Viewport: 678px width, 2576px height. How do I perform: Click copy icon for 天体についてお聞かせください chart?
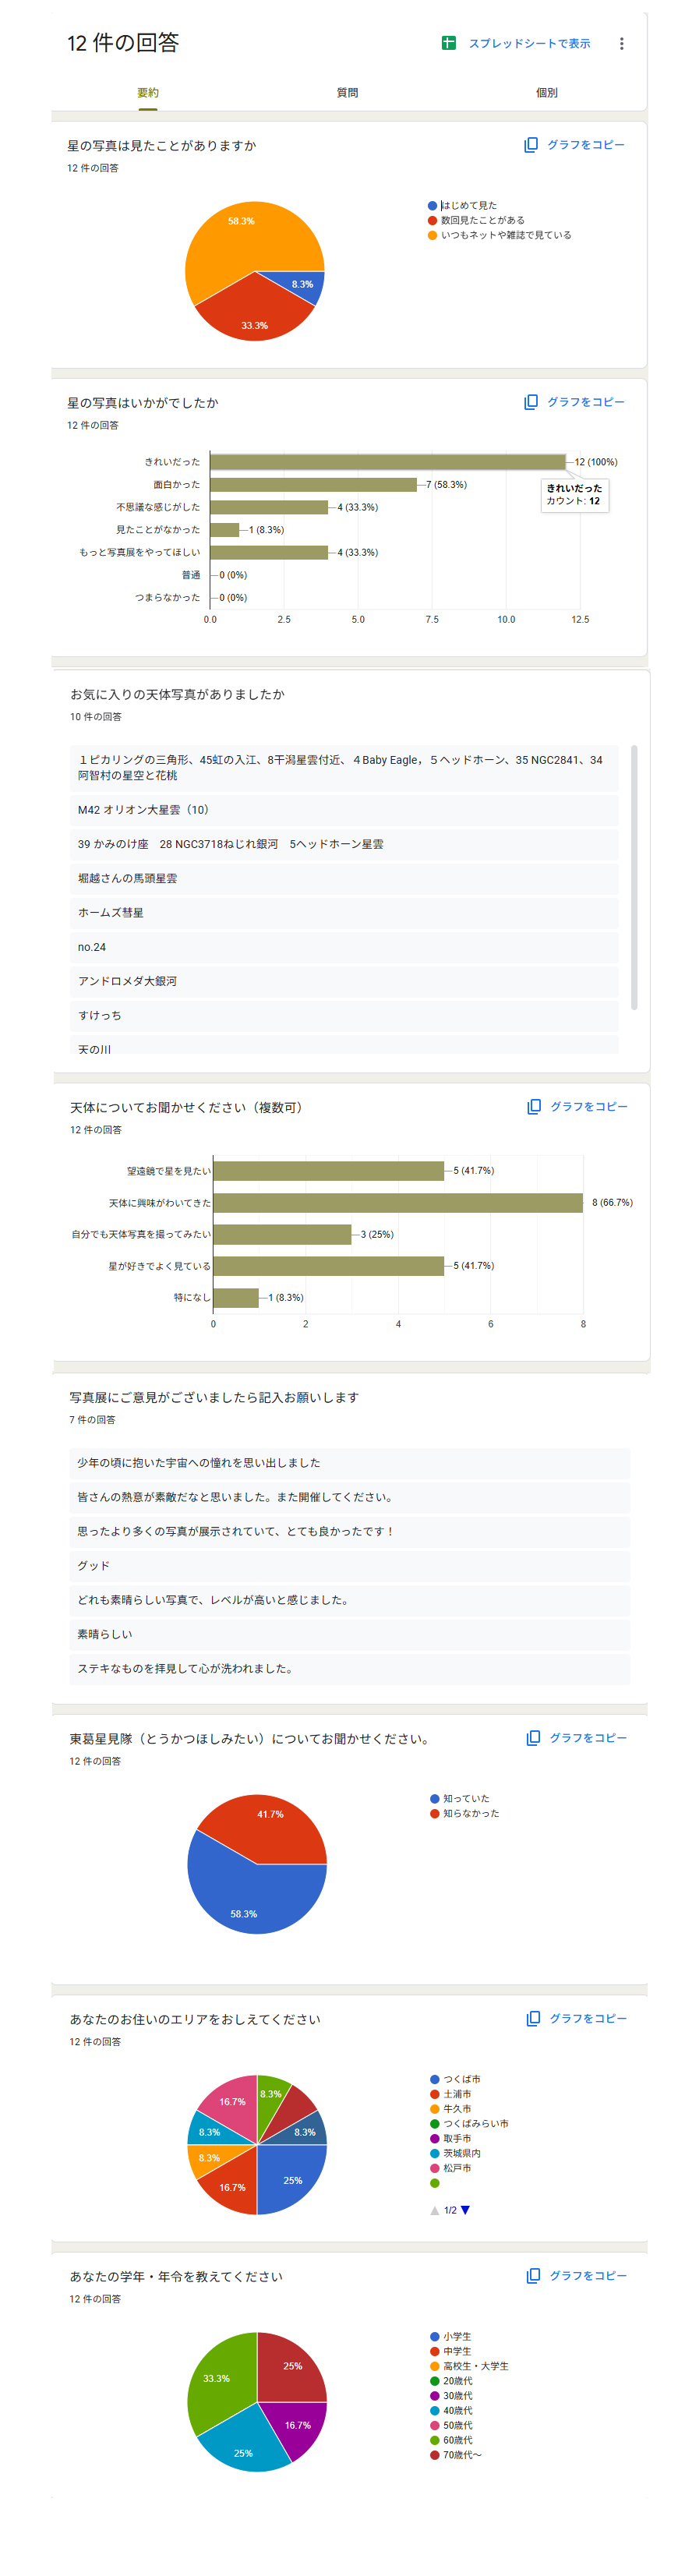pos(534,1106)
